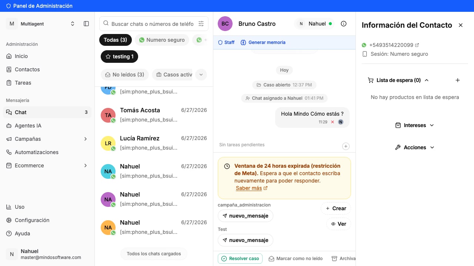Click the search chats input field
The image size is (474, 266).
point(152,24)
